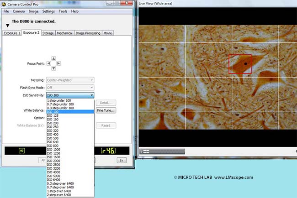Select ISO 800 from list
Viewport: 297px width, 198px height.
[70, 146]
